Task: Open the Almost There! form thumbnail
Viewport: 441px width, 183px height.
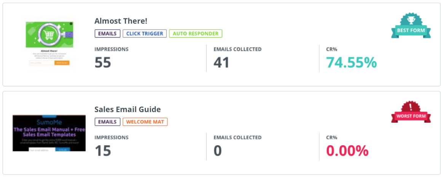Action: pos(49,45)
